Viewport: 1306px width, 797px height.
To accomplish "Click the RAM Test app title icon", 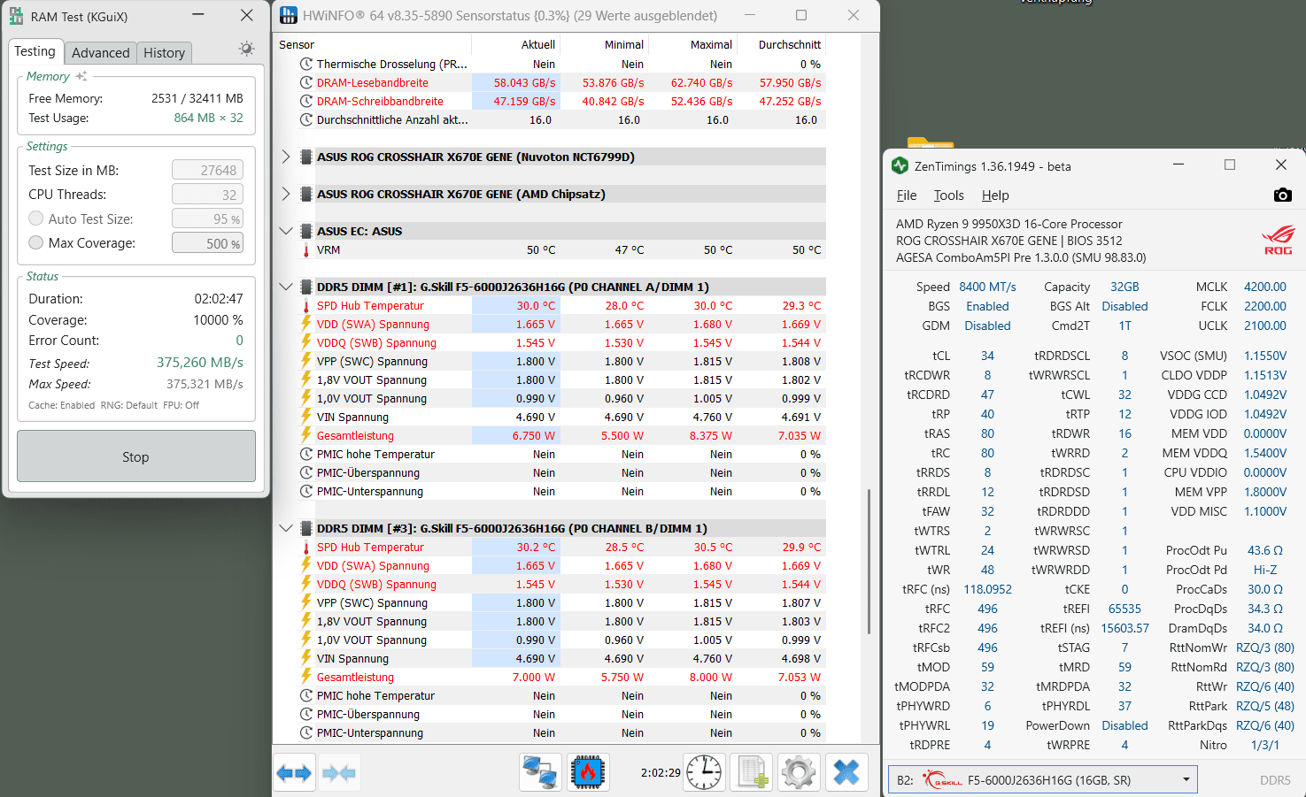I will (x=16, y=16).
